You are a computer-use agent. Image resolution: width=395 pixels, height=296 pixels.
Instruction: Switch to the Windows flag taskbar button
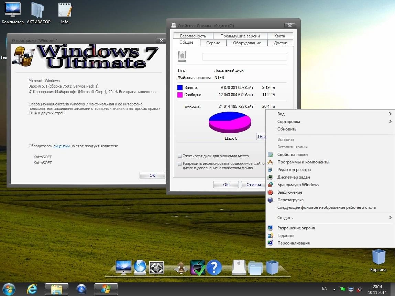point(106,289)
